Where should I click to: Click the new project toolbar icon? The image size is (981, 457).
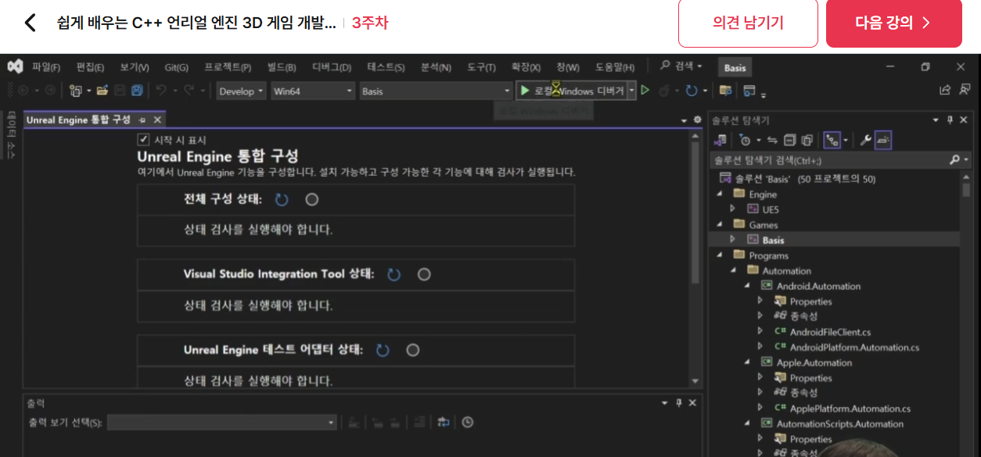click(76, 91)
